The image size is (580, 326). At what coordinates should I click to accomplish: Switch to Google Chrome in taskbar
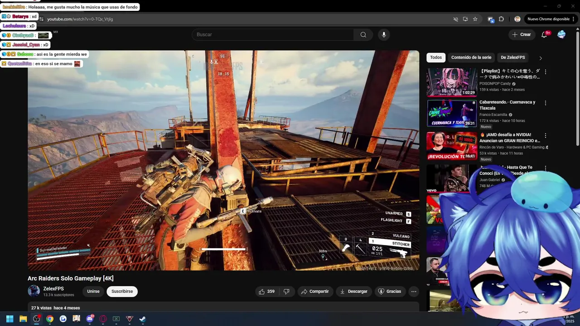(50, 319)
